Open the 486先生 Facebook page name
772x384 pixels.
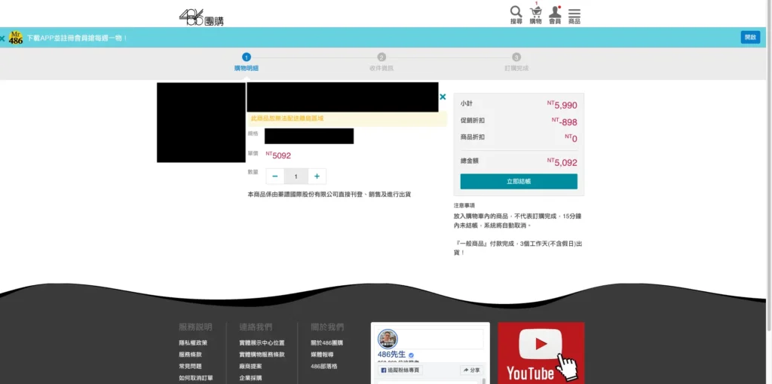392,355
